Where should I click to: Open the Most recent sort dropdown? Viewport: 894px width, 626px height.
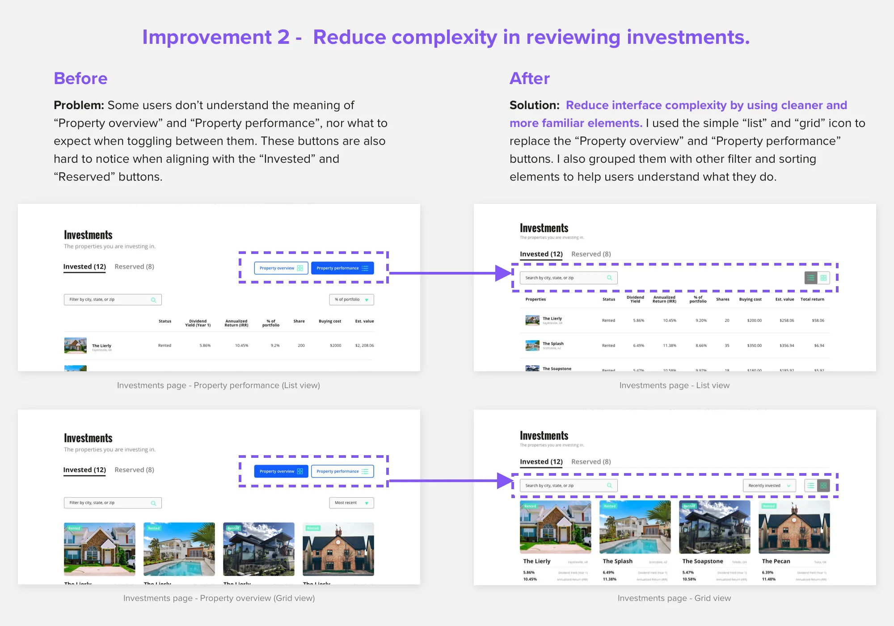tap(352, 503)
